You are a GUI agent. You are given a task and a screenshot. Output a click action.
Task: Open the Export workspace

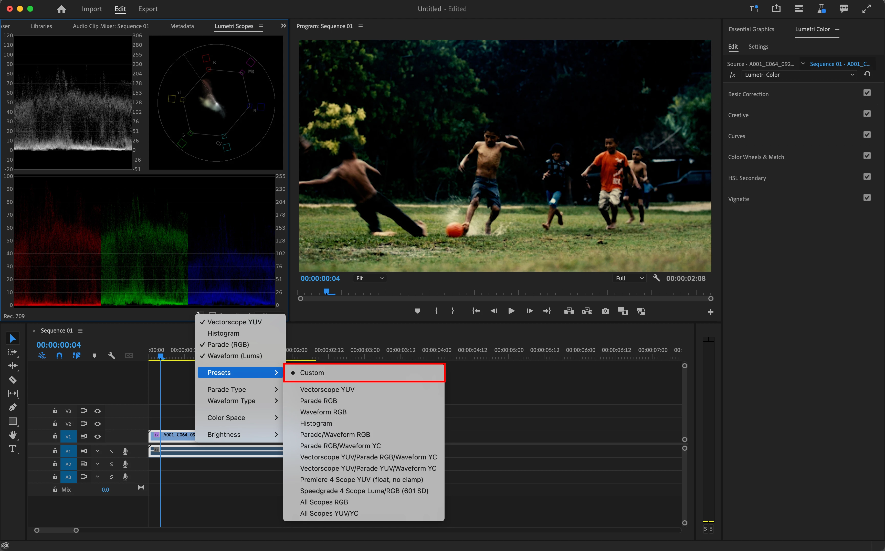[147, 9]
